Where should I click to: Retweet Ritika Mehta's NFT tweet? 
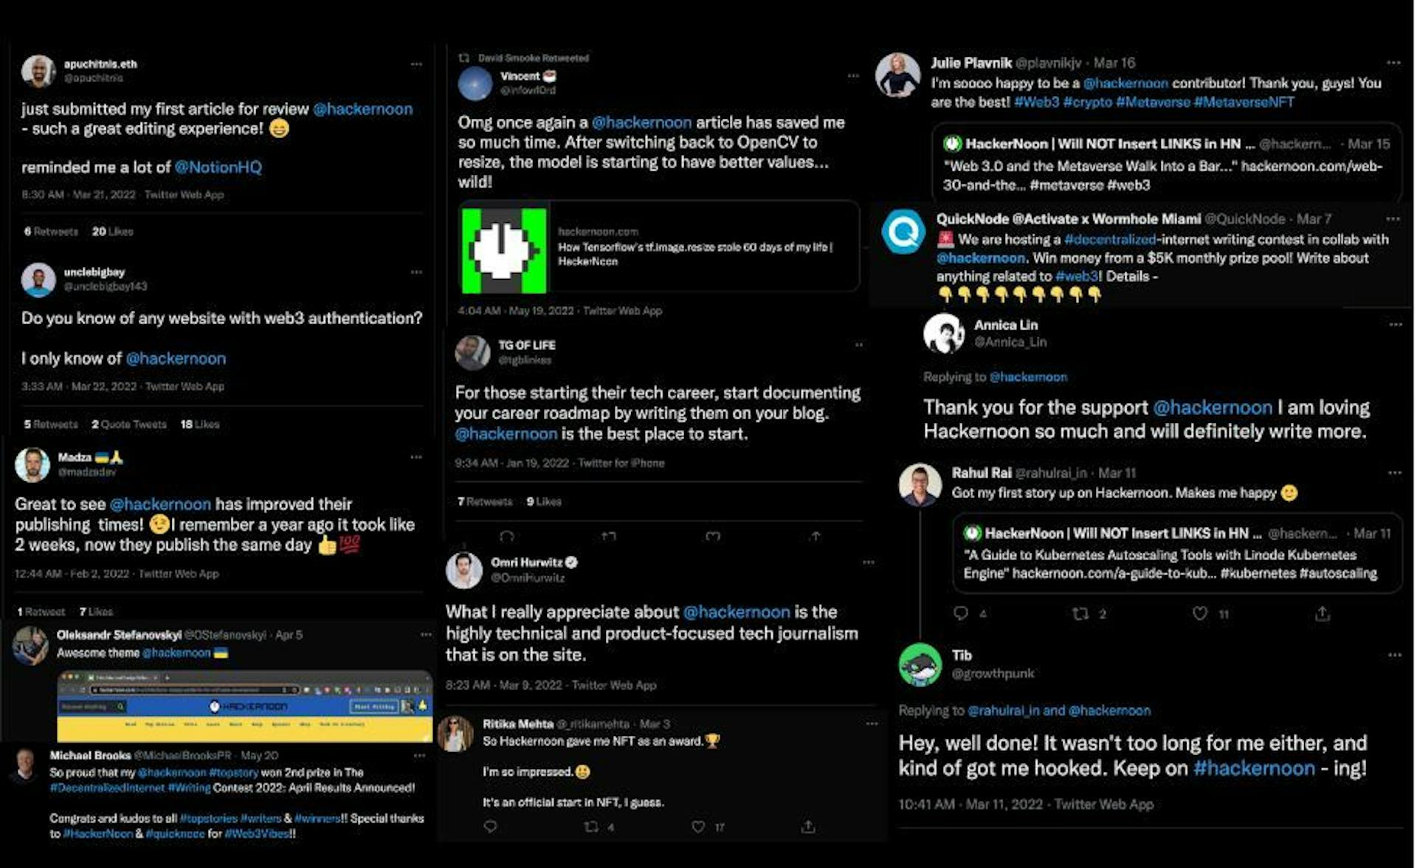(x=591, y=827)
